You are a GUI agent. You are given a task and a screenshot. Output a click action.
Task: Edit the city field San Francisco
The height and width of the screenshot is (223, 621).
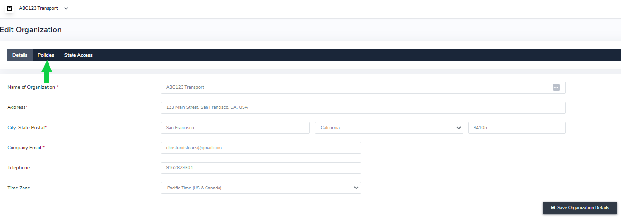[235, 128]
